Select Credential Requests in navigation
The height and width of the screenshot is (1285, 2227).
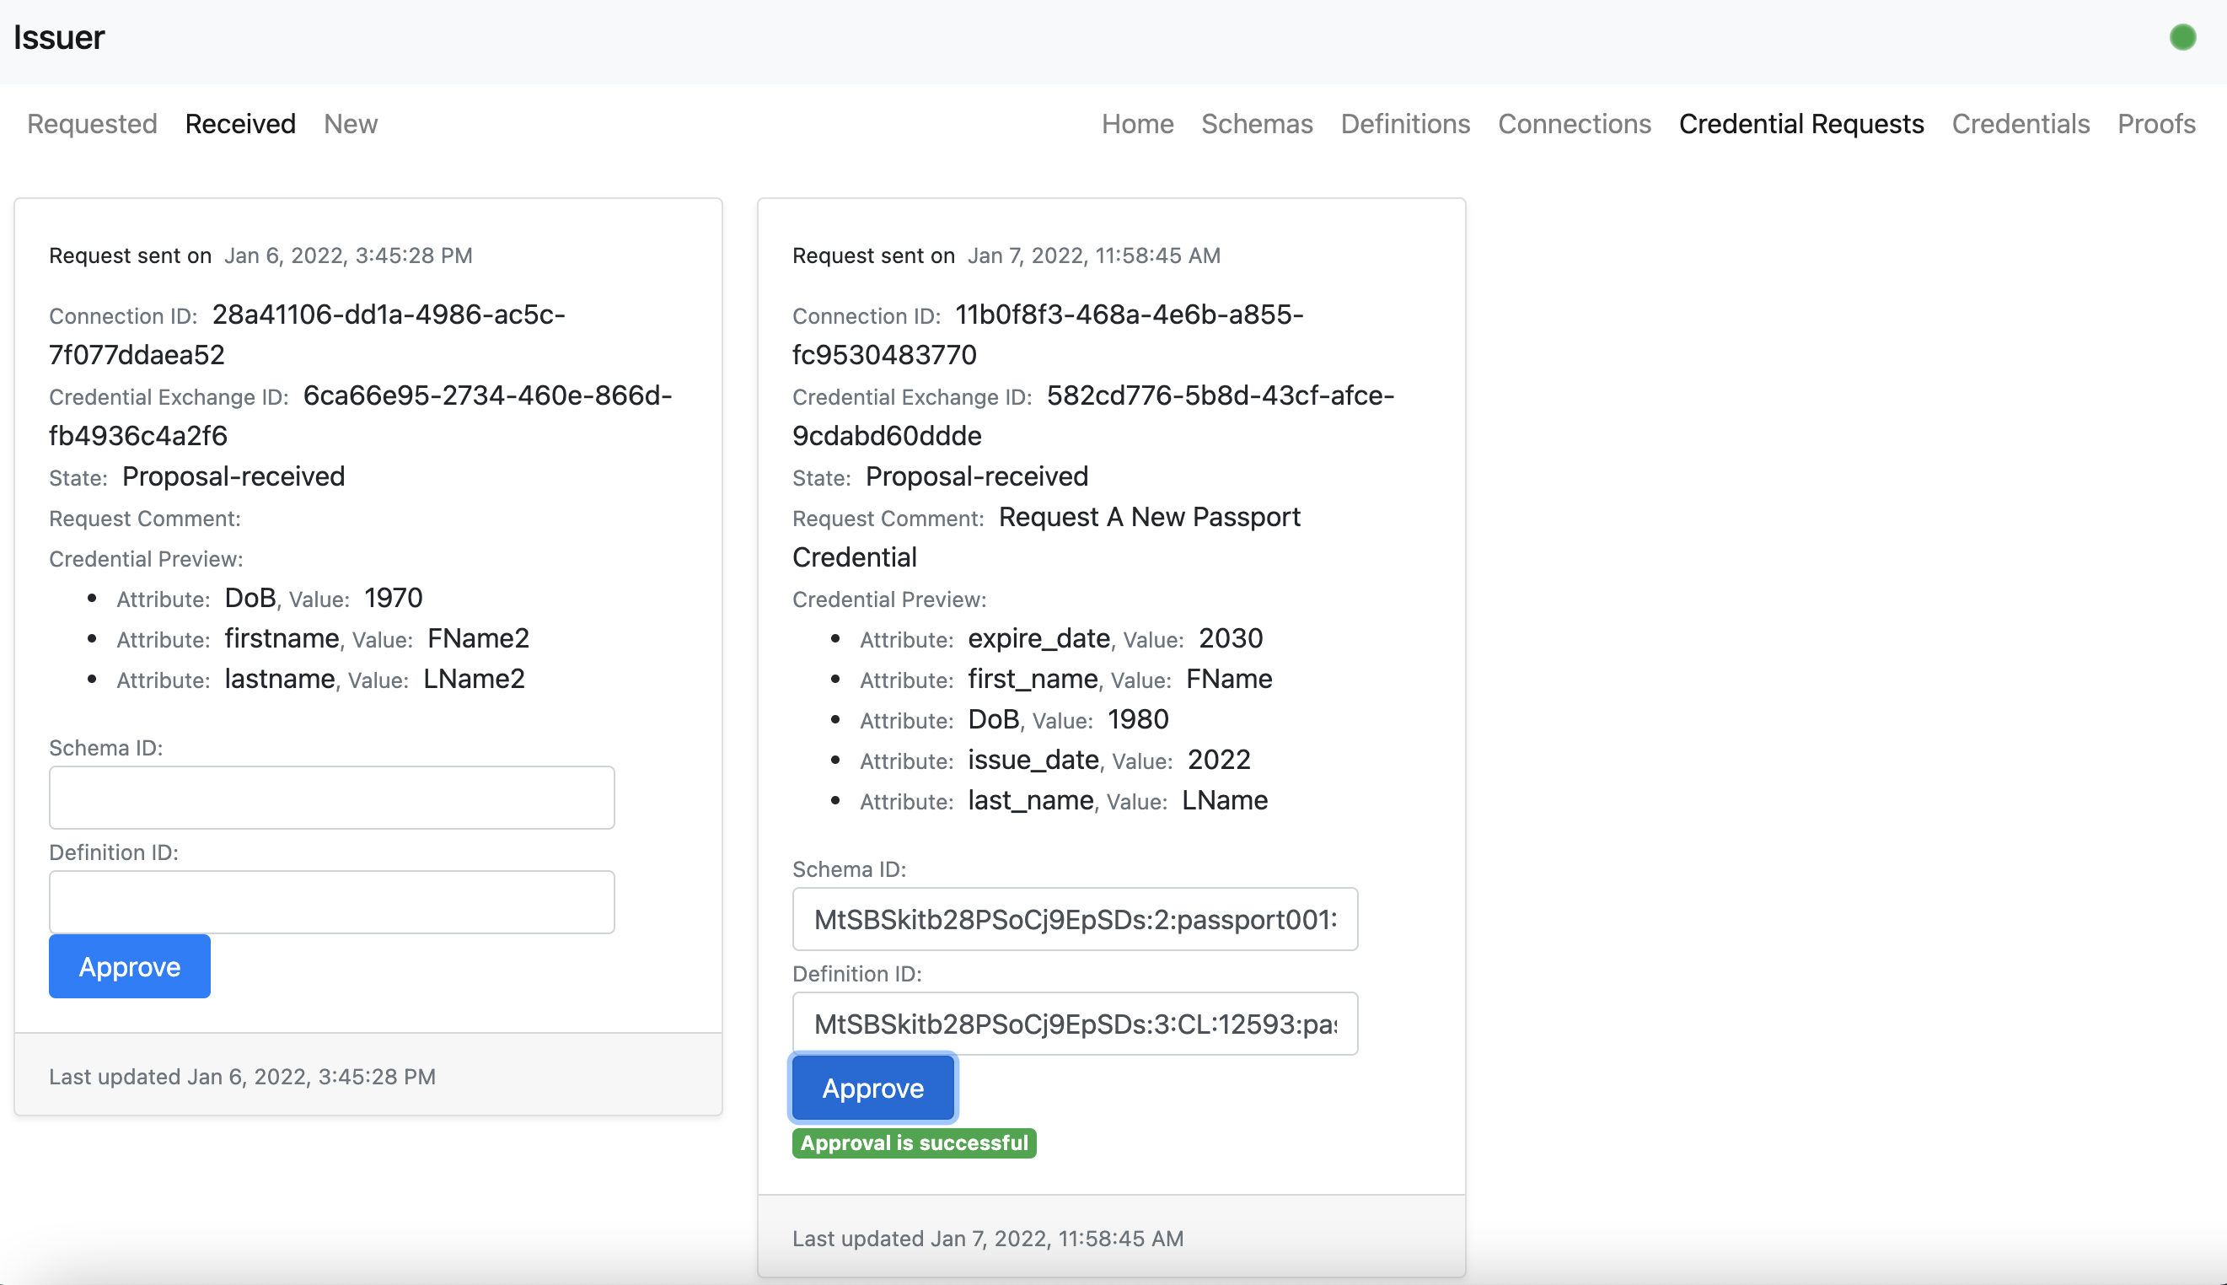click(x=1800, y=124)
